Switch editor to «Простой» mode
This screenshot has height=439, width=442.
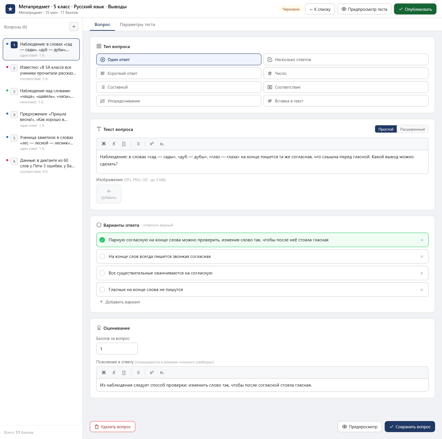pos(386,129)
